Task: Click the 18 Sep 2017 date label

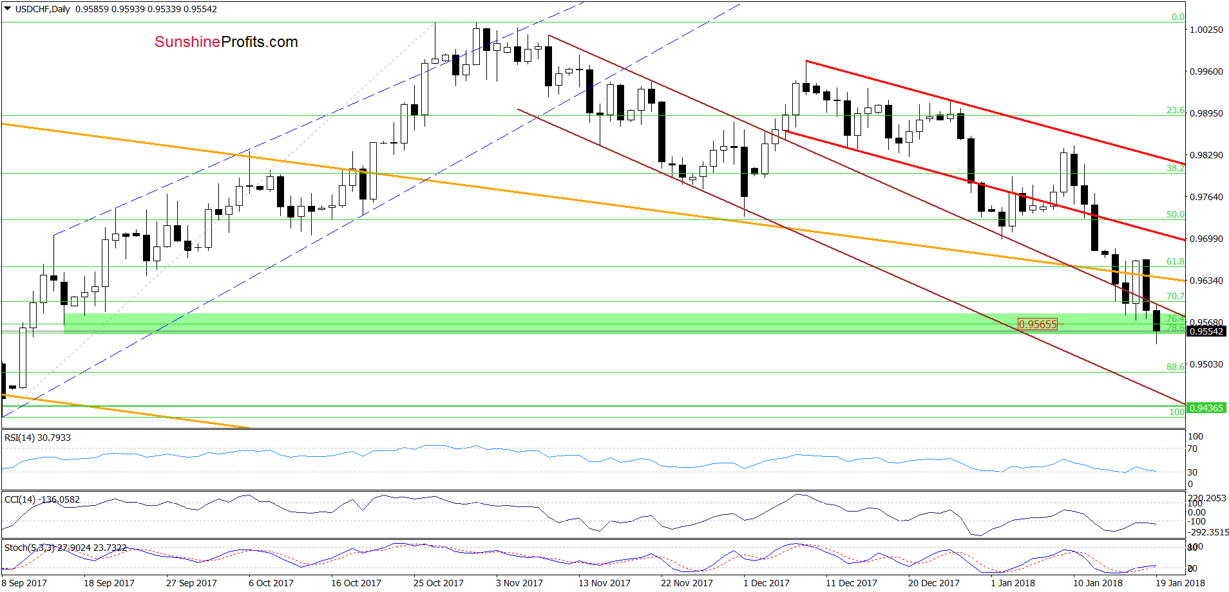Action: (109, 583)
